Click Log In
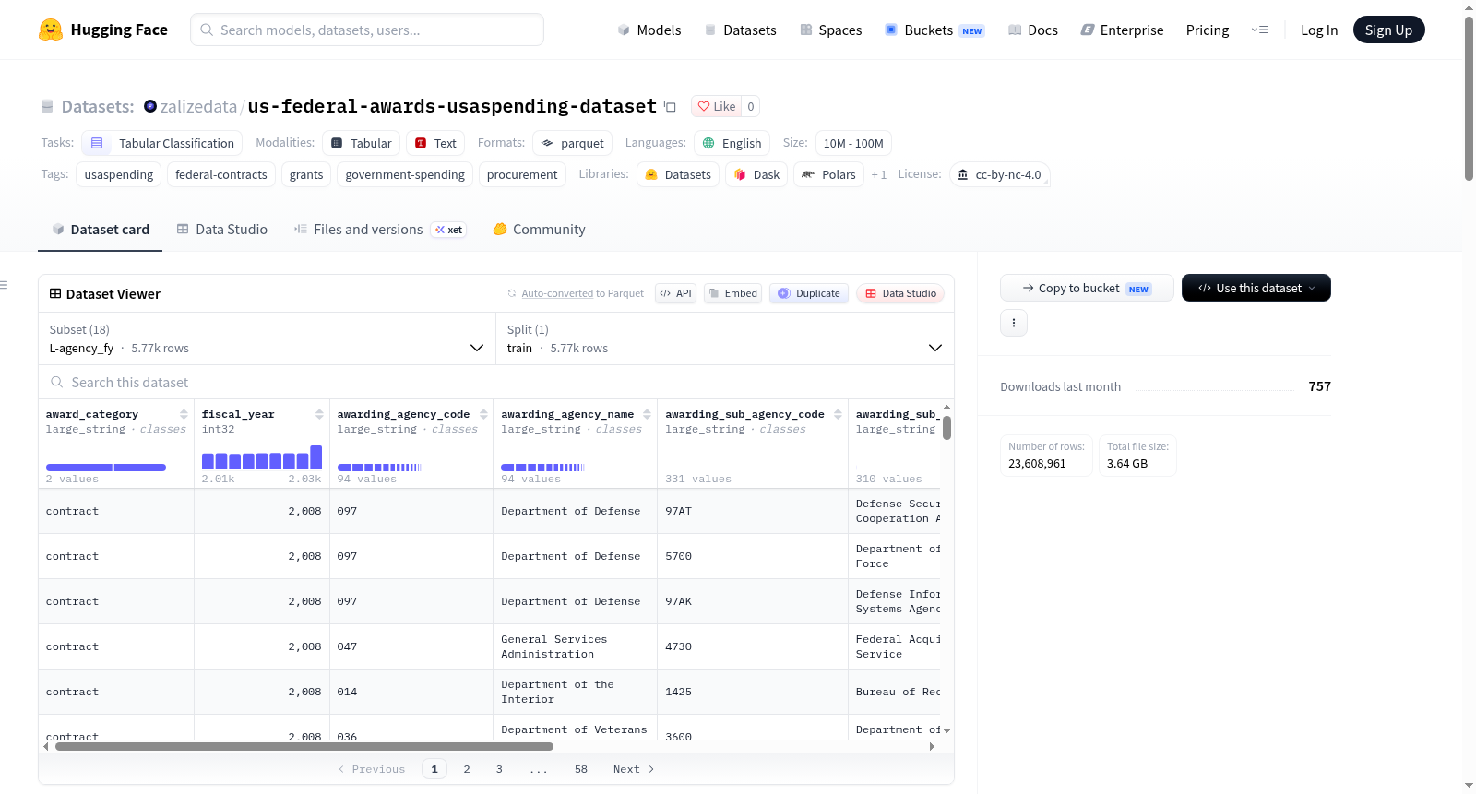This screenshot has width=1476, height=794. pyautogui.click(x=1319, y=30)
